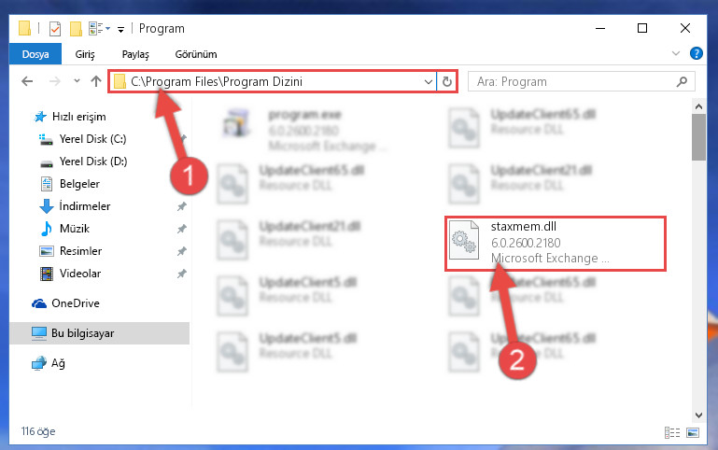Expand the recent locations chevron
The height and width of the screenshot is (450, 718).
click(77, 81)
